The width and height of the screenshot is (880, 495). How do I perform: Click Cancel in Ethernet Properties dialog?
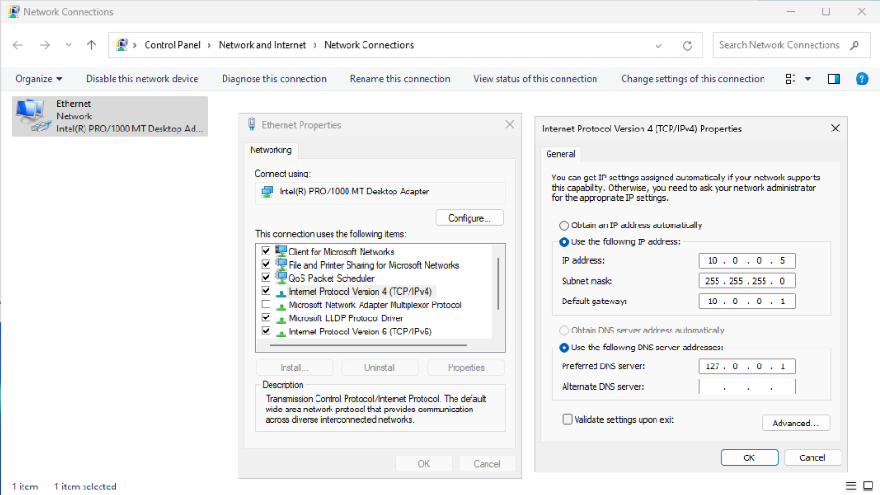[486, 464]
